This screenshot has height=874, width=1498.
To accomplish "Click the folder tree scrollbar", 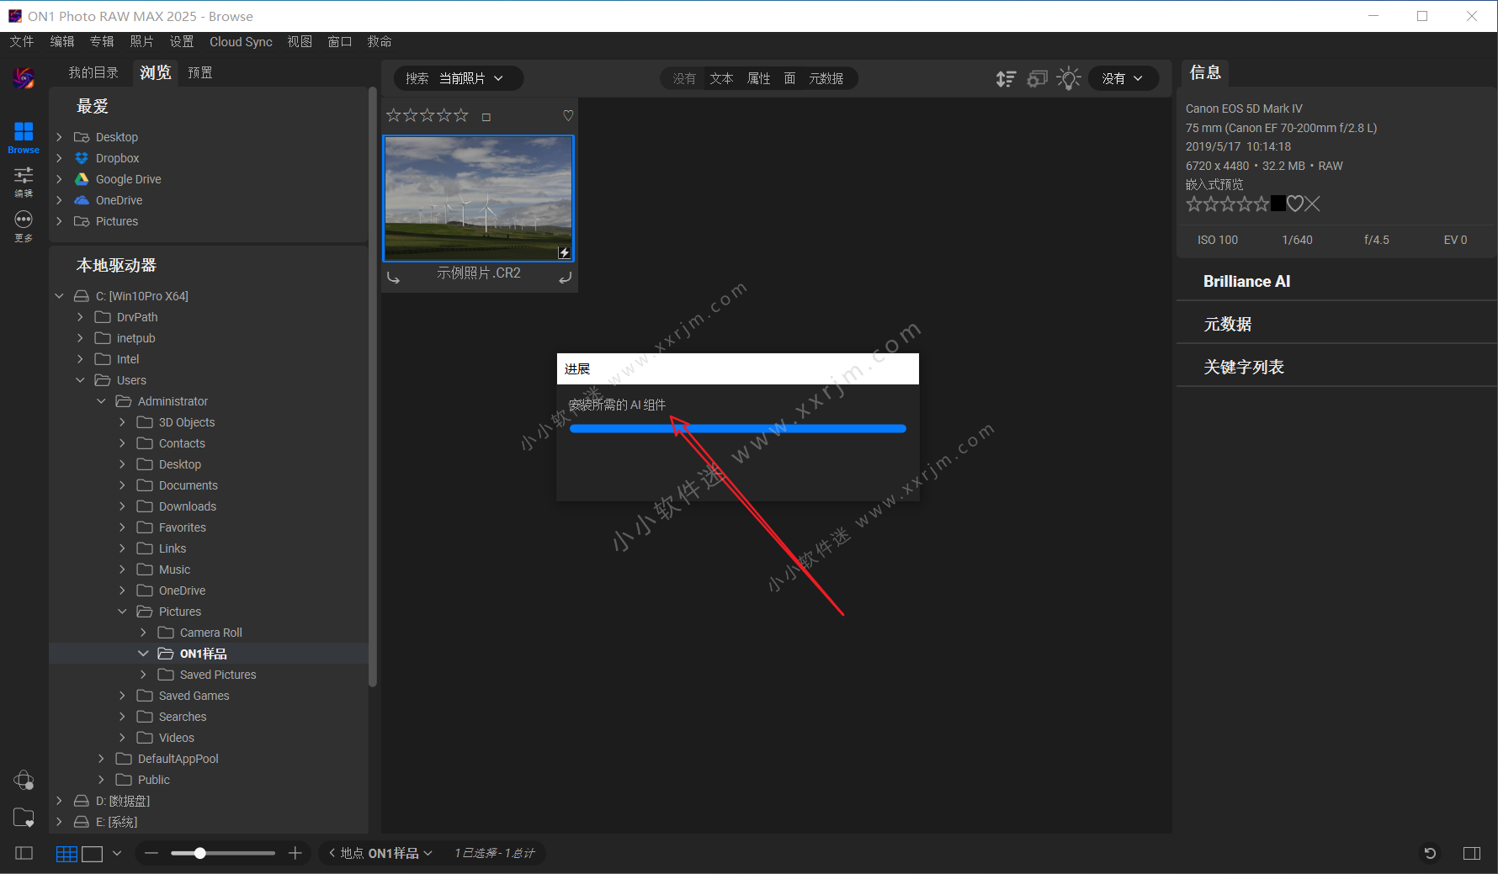I will click(373, 387).
